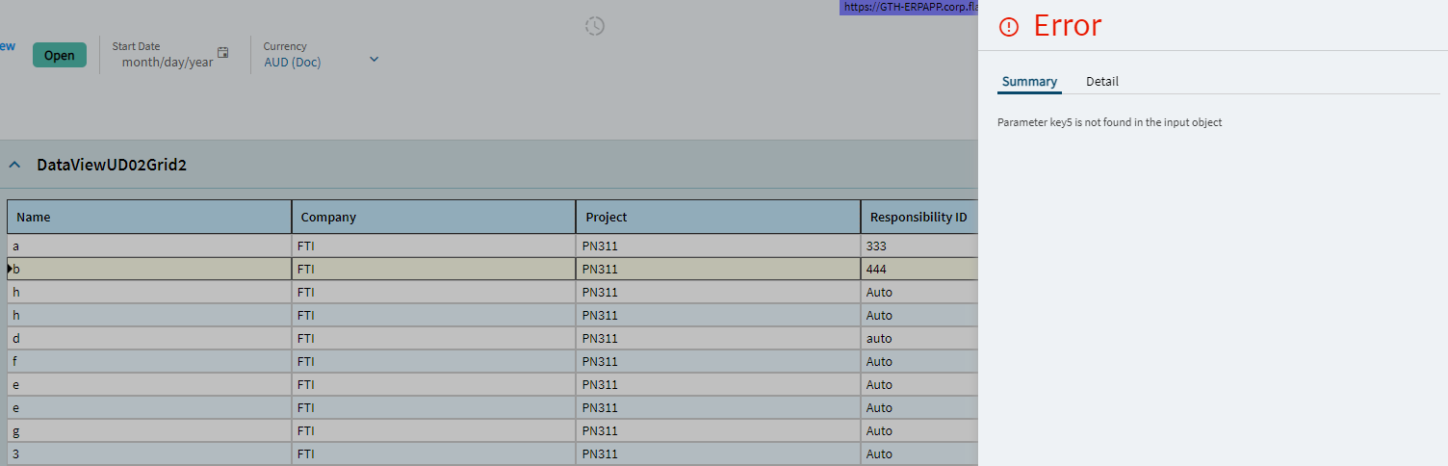Viewport: 1448px width, 466px height.
Task: Click the Error panel heading
Action: [x=1068, y=26]
